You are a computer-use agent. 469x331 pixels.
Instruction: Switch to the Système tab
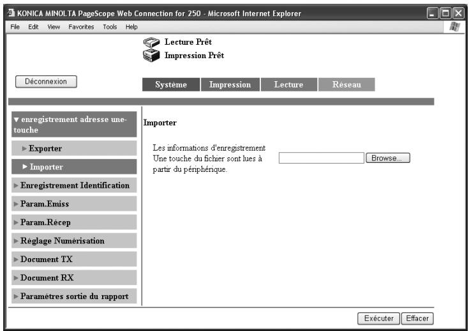tap(171, 84)
